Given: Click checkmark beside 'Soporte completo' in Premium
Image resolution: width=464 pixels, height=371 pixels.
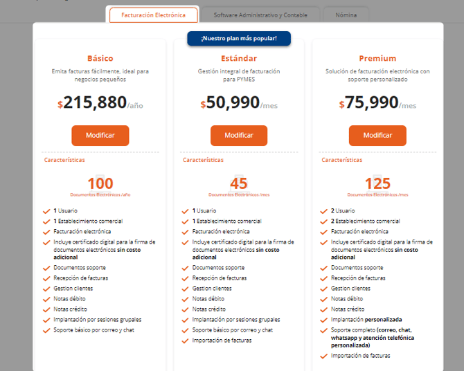Looking at the screenshot, I should [323, 330].
